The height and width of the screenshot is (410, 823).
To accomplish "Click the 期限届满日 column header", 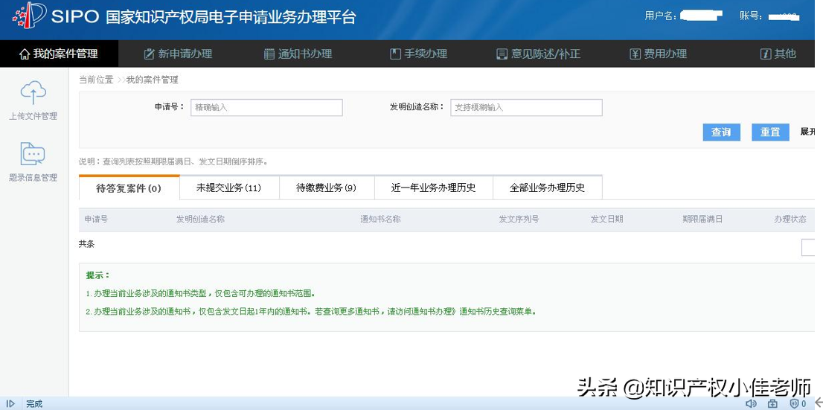I will (702, 220).
